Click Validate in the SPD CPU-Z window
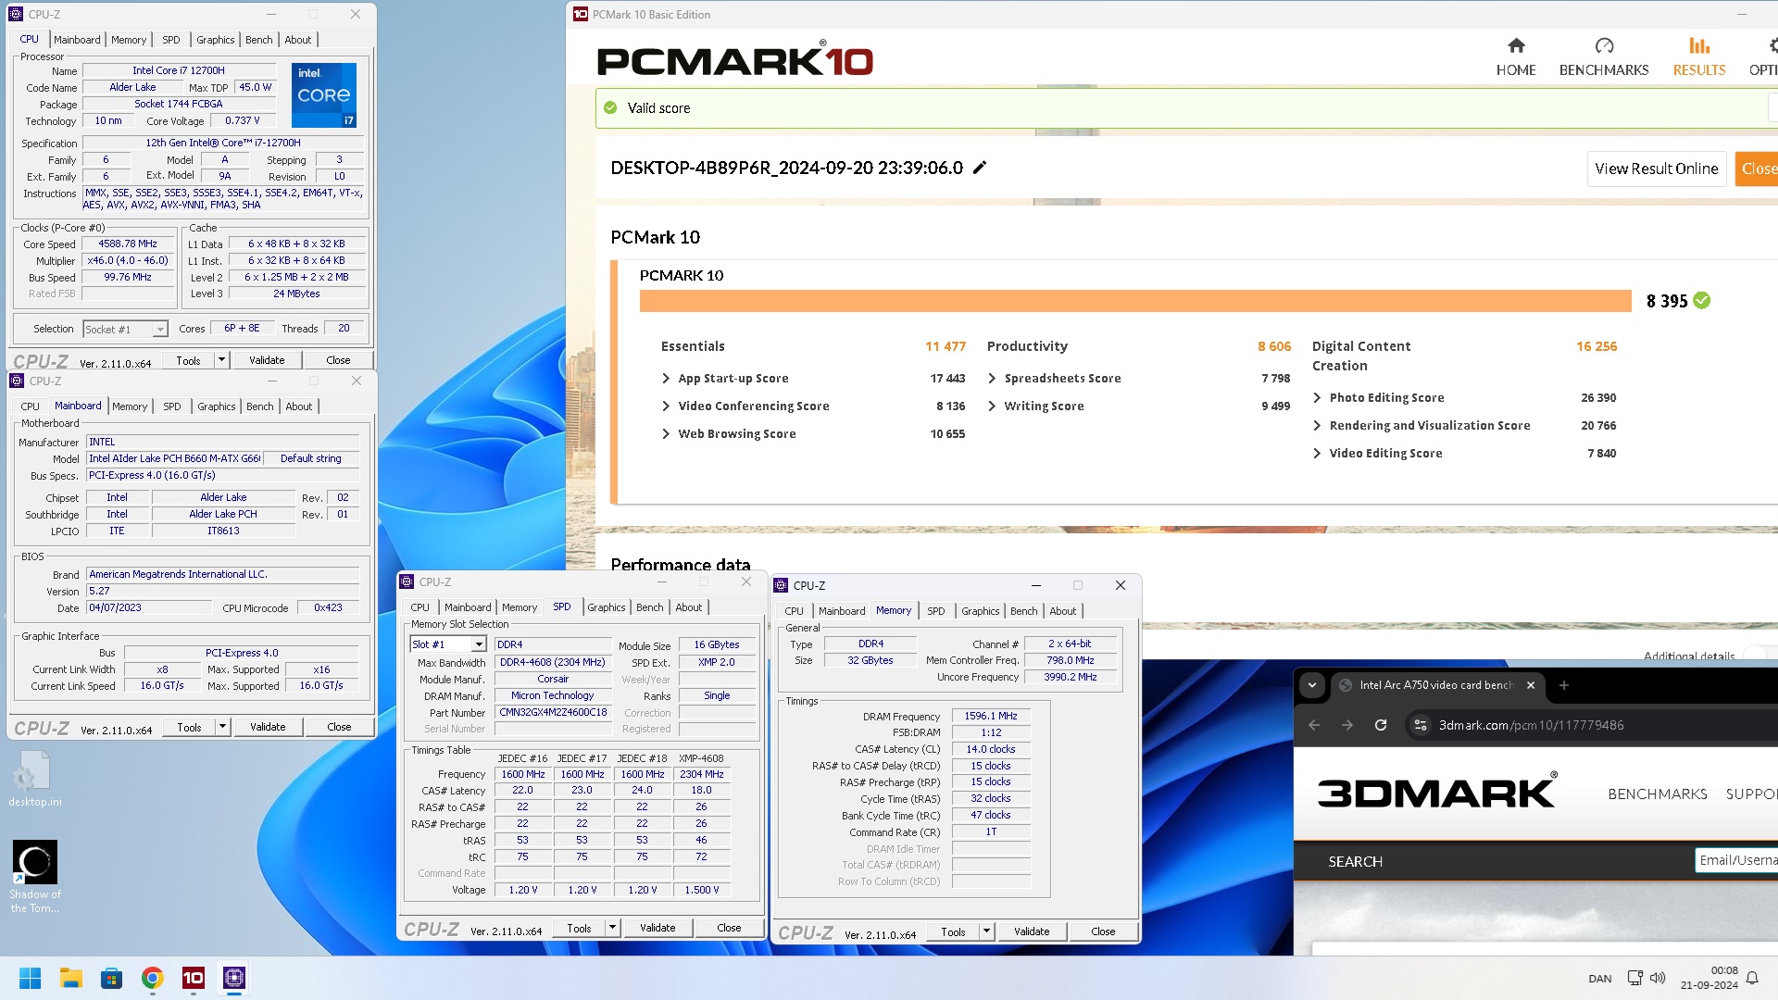1778x1000 pixels. point(657,928)
